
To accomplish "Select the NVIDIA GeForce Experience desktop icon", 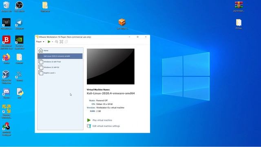I will pos(19,42).
